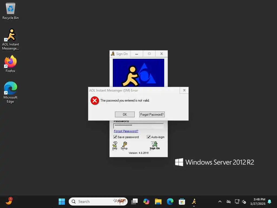Open the Windows Start menu

62,201
